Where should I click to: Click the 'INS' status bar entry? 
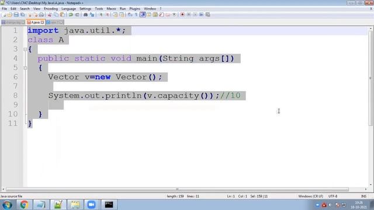pos(363,196)
